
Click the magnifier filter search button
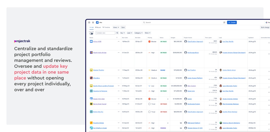point(117,33)
